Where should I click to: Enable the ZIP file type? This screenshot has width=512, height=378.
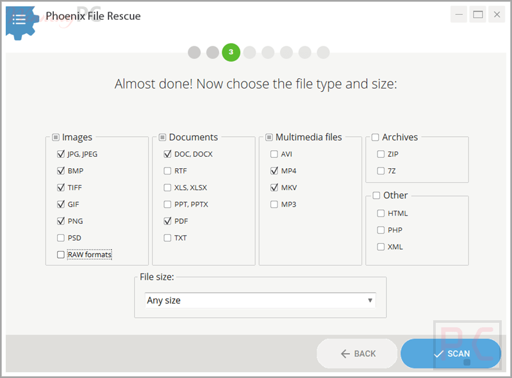click(x=381, y=154)
